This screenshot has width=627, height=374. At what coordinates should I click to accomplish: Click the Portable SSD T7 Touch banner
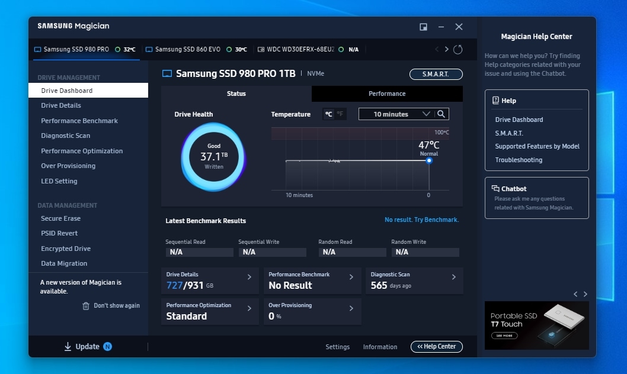(x=536, y=325)
